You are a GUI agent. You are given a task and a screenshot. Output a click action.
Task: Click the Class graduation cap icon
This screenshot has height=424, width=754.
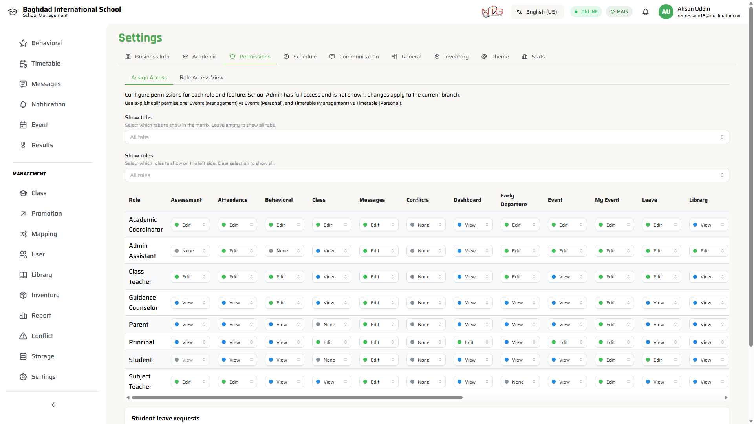23,193
